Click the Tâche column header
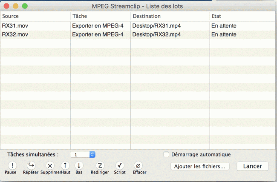 click(101, 16)
